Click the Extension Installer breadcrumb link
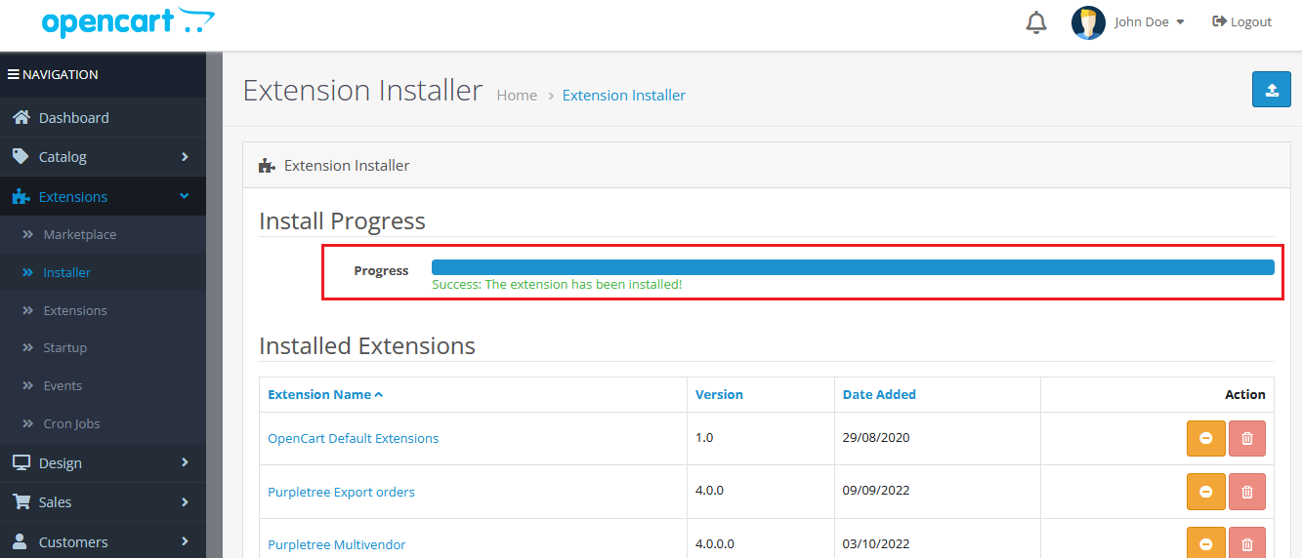The width and height of the screenshot is (1302, 558). [x=624, y=96]
